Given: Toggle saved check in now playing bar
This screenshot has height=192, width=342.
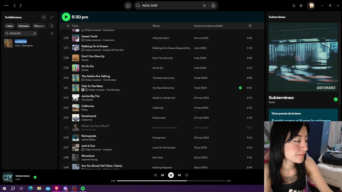Looking at the screenshot, I should click(35, 177).
